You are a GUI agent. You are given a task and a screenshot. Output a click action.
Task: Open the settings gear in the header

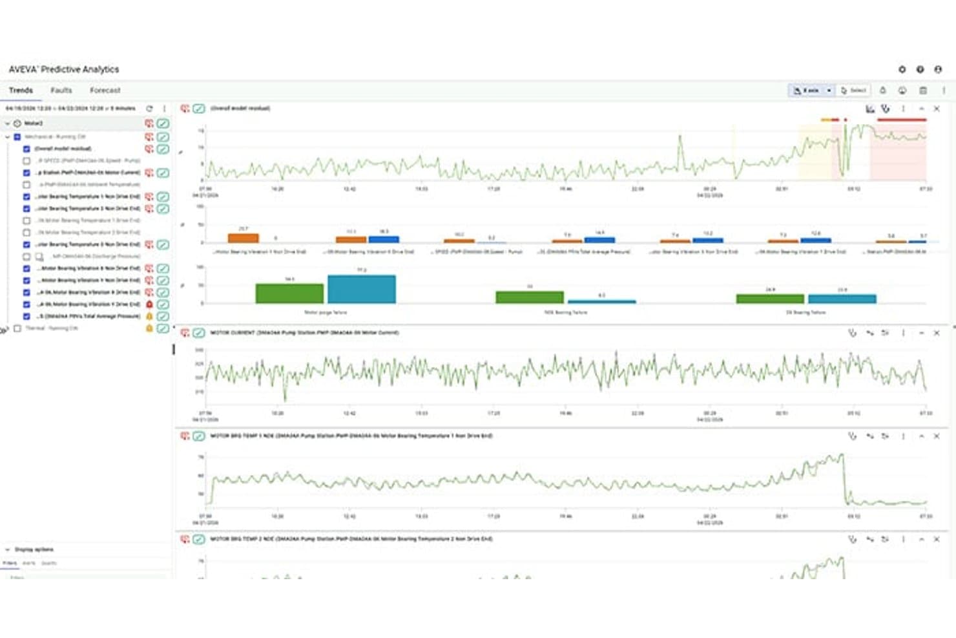(x=902, y=69)
